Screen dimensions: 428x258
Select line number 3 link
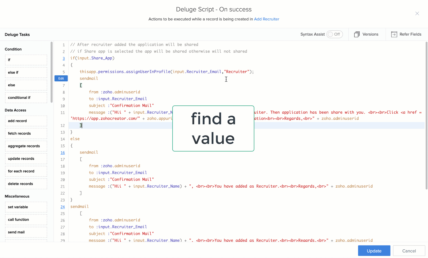coord(64,58)
